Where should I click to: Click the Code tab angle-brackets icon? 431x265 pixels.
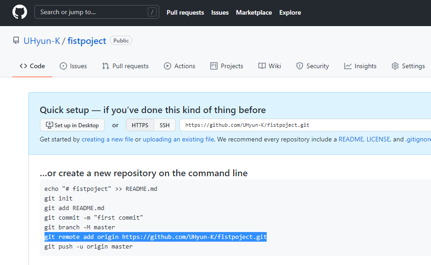pyautogui.click(x=23, y=66)
